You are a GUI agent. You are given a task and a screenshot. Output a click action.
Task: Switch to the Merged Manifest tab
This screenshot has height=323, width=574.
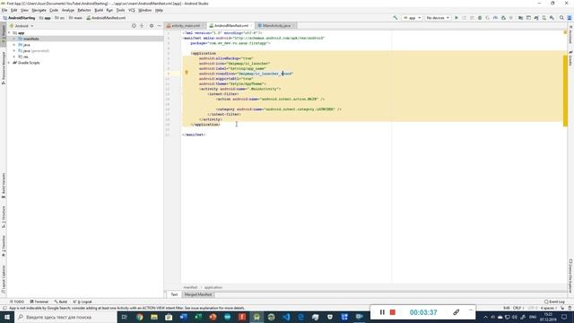click(198, 294)
